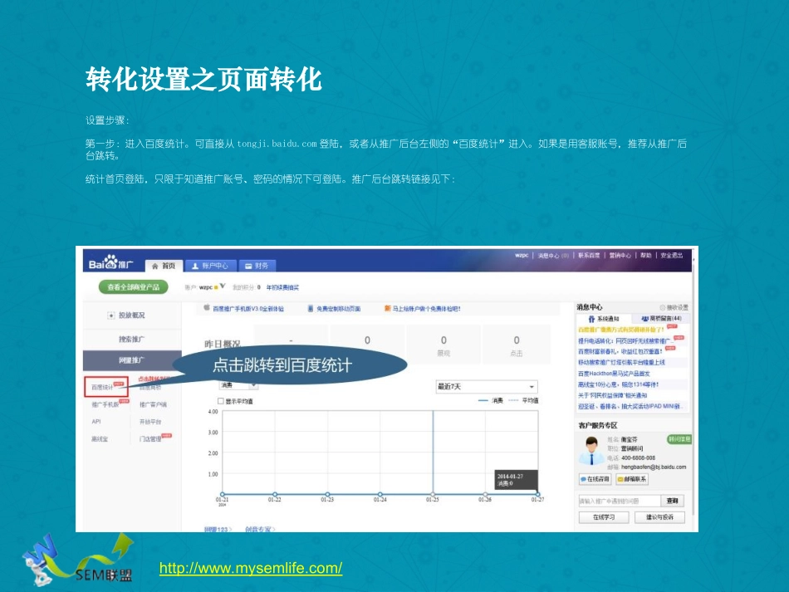Open the 百度推广手机版V3.0全新体验 link
The image size is (789, 592).
pos(248,309)
